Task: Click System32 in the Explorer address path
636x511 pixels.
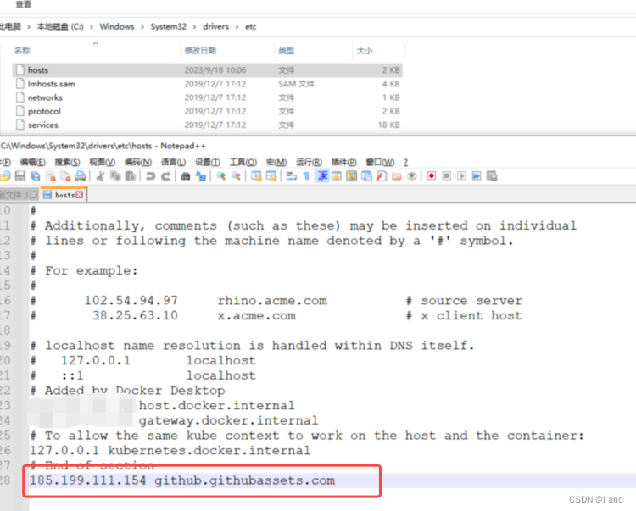Action: 169,27
